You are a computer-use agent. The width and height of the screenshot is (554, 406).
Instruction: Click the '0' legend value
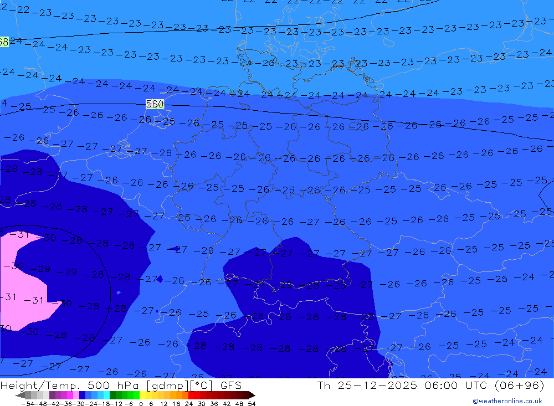coord(141,404)
